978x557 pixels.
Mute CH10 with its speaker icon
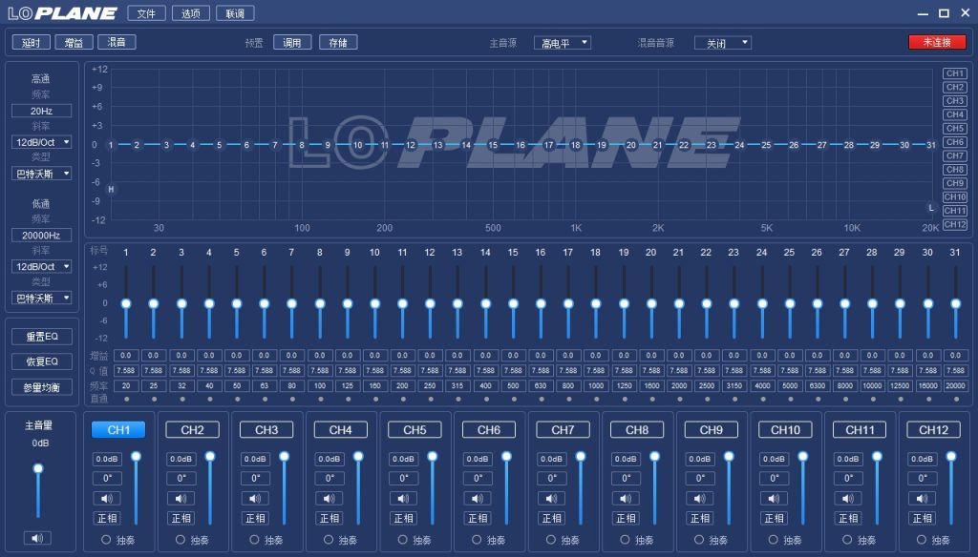point(774,499)
